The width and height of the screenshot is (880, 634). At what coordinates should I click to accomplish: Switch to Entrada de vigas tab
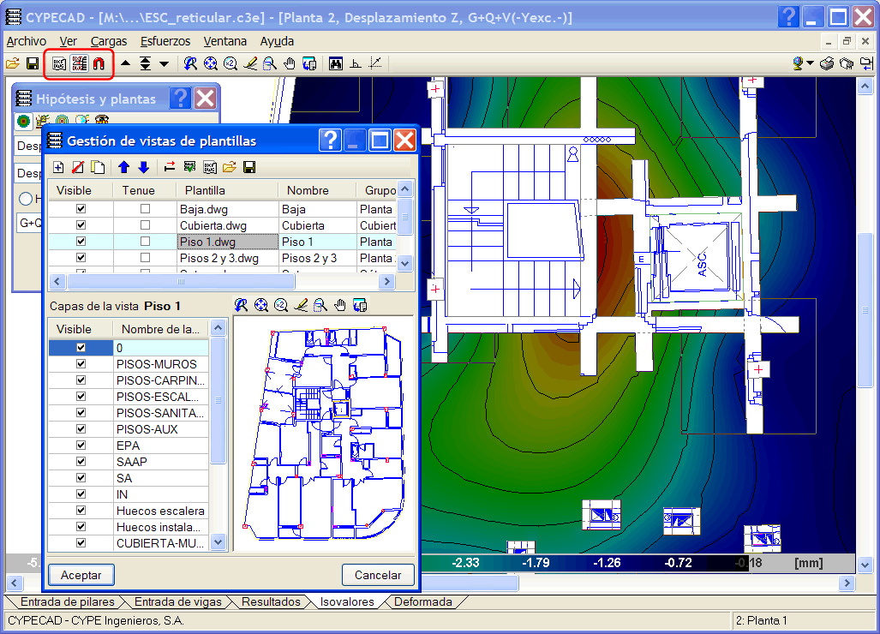click(x=178, y=602)
